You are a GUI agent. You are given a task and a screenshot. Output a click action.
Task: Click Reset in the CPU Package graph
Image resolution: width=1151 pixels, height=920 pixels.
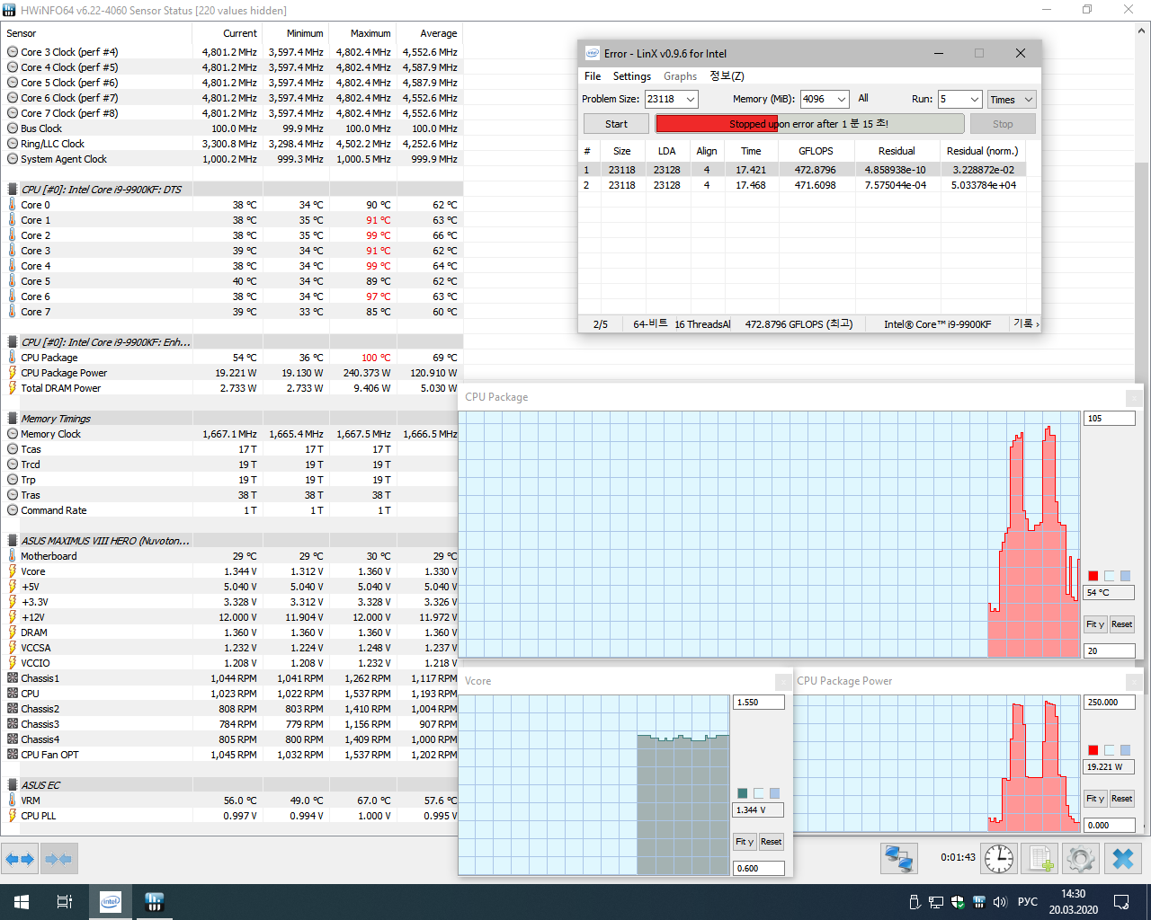pyautogui.click(x=1121, y=624)
